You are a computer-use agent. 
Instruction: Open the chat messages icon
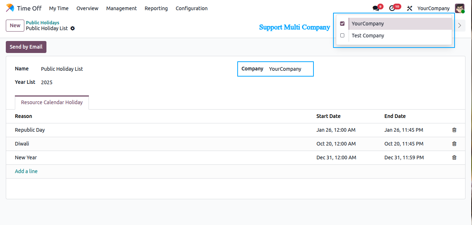(376, 8)
